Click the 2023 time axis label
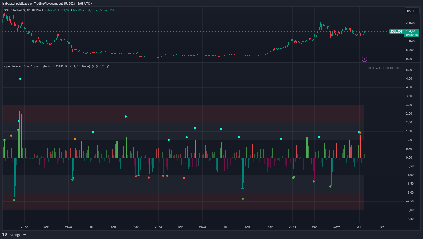423x239 pixels. 158,227
